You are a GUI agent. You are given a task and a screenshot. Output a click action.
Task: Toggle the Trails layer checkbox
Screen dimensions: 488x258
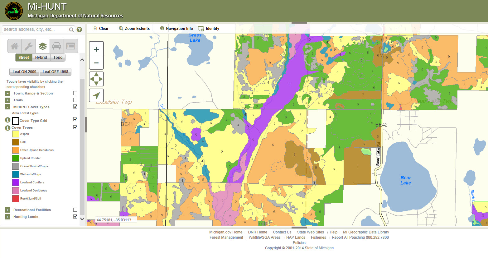click(x=75, y=100)
